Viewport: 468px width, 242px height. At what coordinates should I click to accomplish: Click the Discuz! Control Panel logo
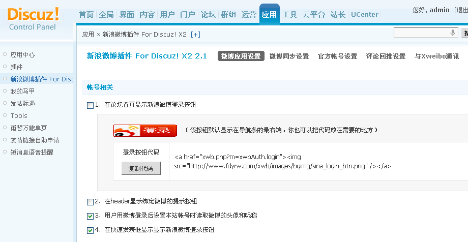[34, 19]
